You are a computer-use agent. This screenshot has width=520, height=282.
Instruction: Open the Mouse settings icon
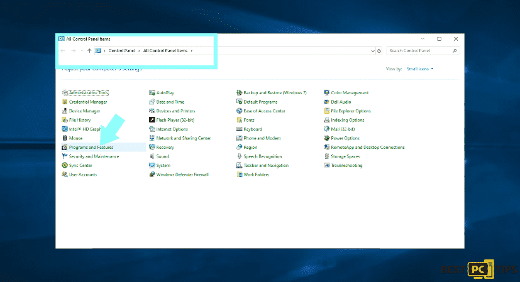click(65, 138)
